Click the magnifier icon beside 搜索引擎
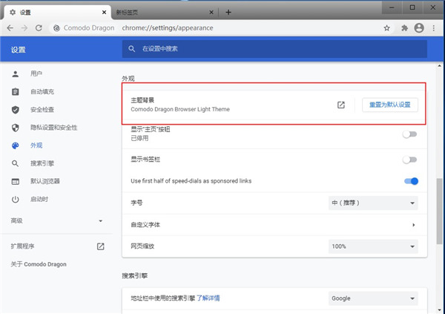The height and width of the screenshot is (314, 445). pos(16,163)
